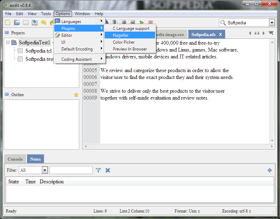The width and height of the screenshot is (280, 219).
Task: Select the Plugins menu entry
Action: click(x=80, y=28)
